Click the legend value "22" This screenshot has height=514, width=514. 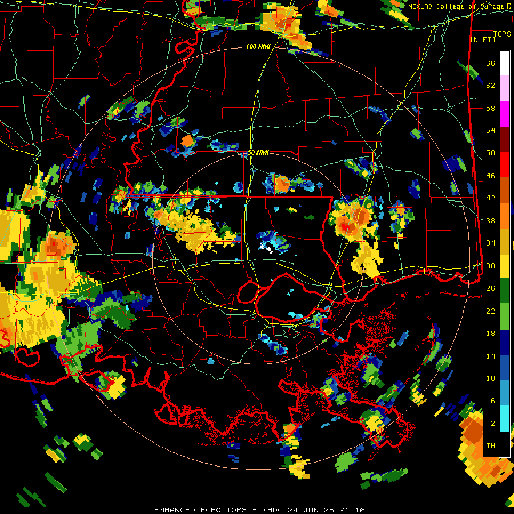click(491, 311)
